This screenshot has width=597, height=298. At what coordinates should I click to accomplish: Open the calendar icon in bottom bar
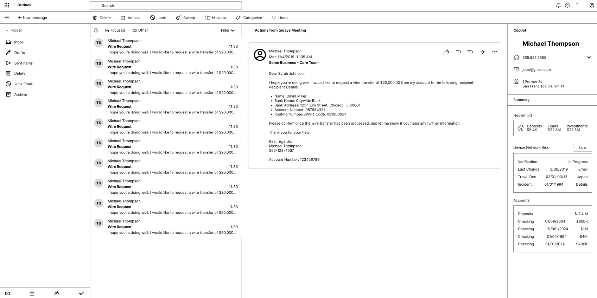[32, 293]
